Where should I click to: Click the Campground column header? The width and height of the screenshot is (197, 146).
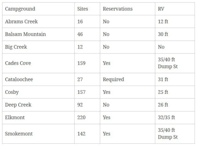tap(20, 9)
